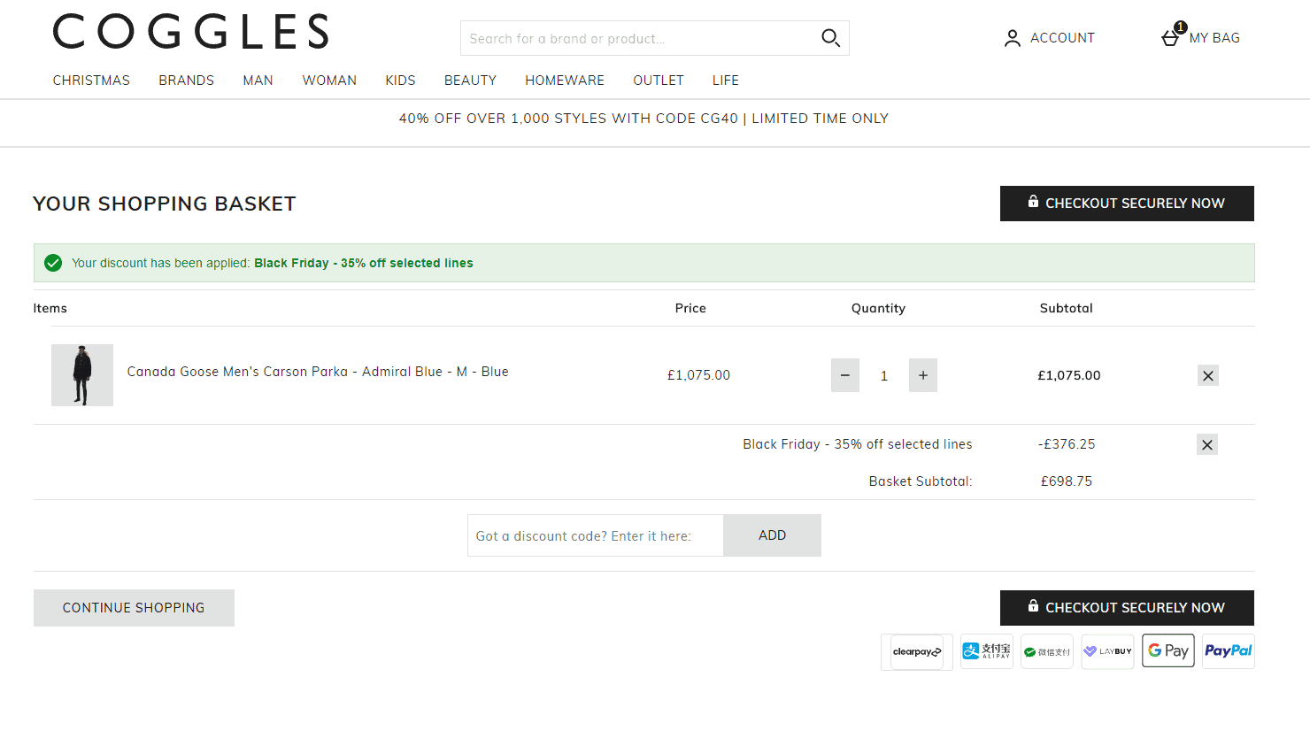Viewport: 1310px width, 731px height.
Task: Select the WeChat Pay payment icon
Action: (1047, 651)
